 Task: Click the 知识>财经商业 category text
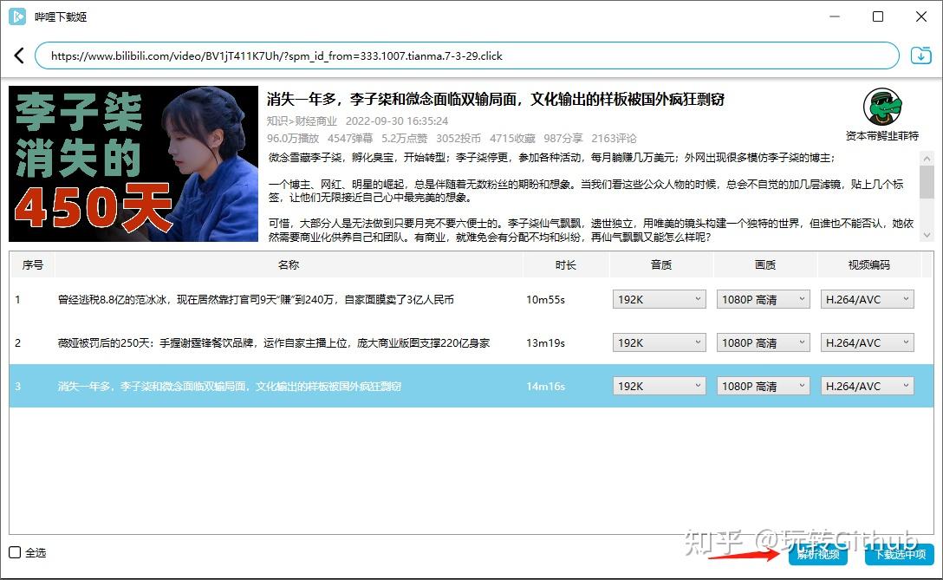[302, 121]
